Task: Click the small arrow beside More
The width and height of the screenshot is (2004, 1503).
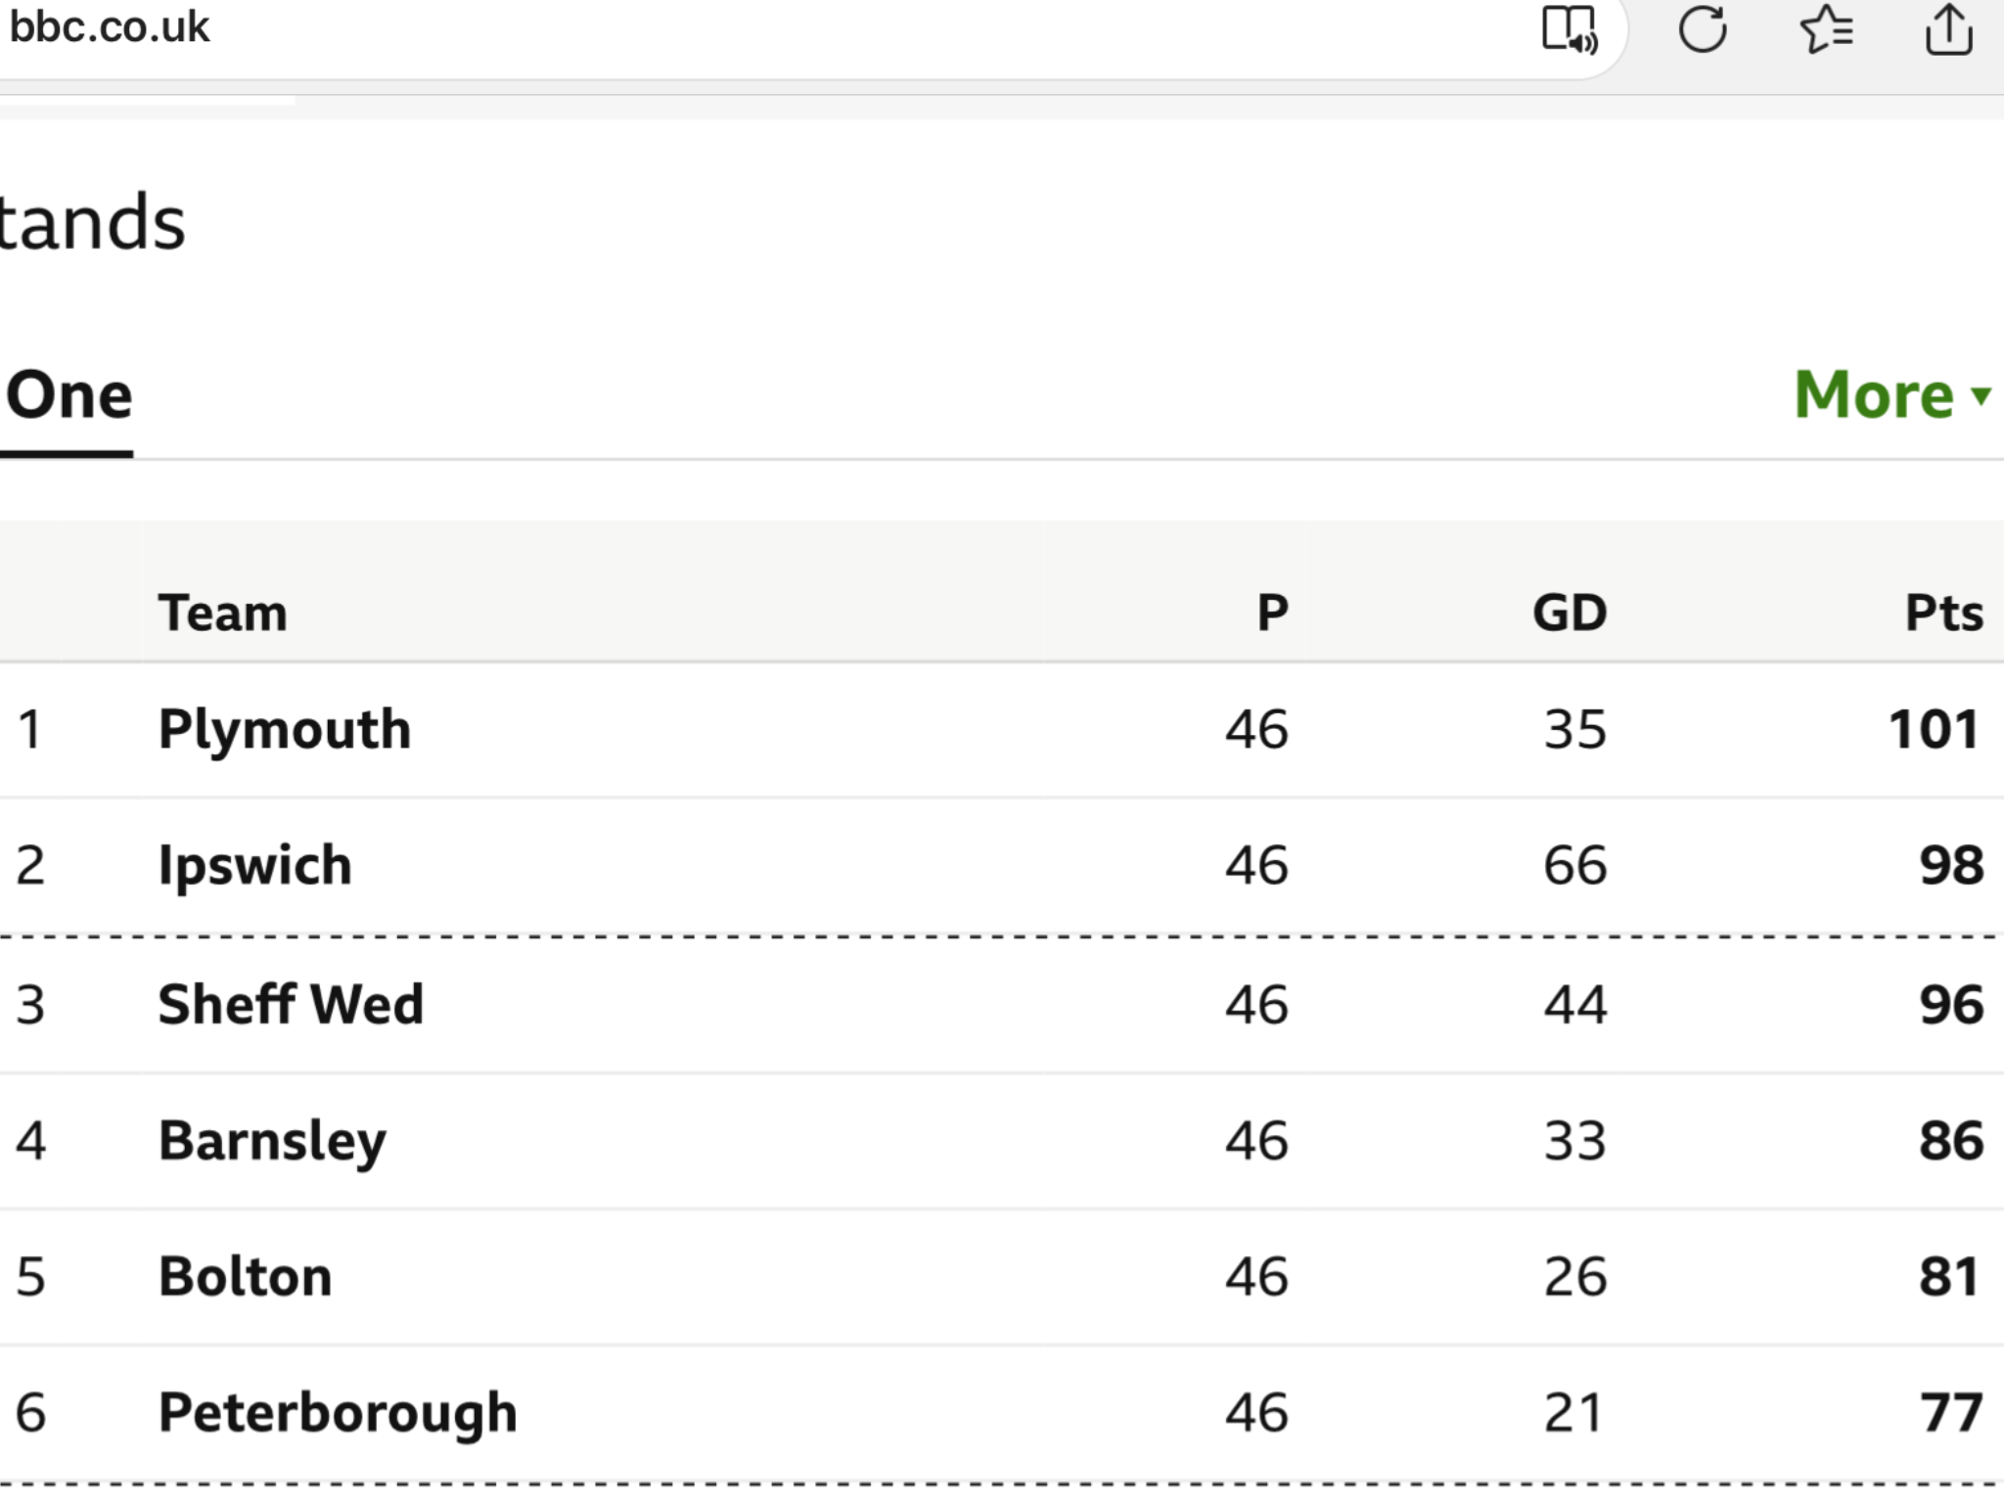Action: pyautogui.click(x=1981, y=395)
